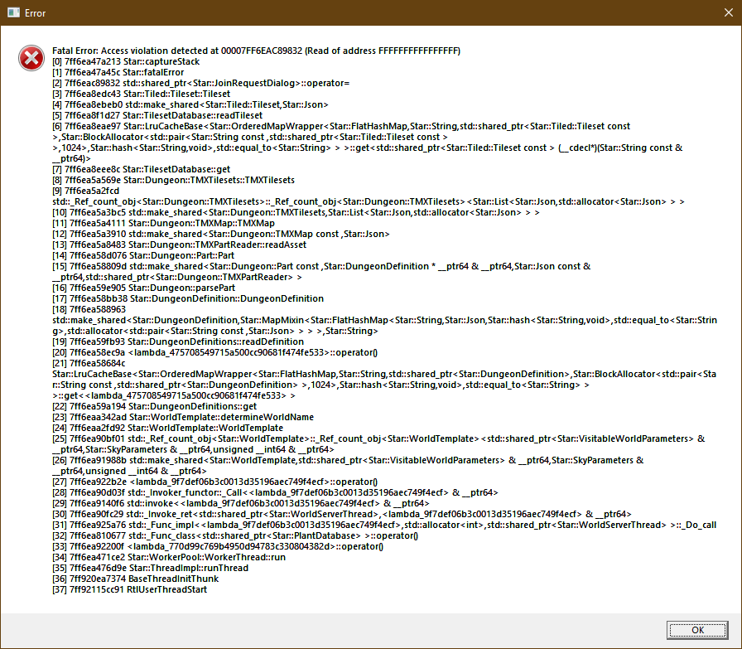
Task: Click the "[22] Star::DungeonDefinitions::get" line
Action: pyautogui.click(x=154, y=406)
